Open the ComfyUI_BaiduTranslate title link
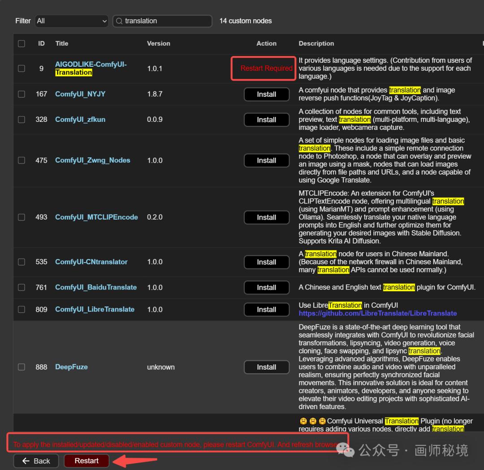Image resolution: width=484 pixels, height=470 pixels. click(x=96, y=287)
